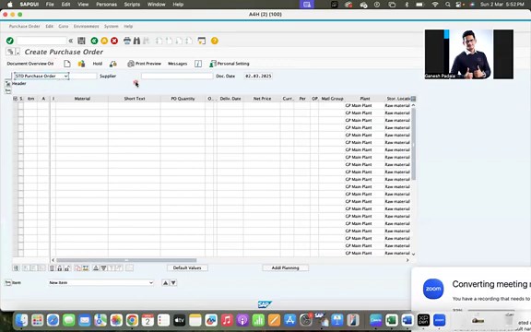The width and height of the screenshot is (531, 332).
Task: Click the scroll-down arrow of item table
Action: 413,254
